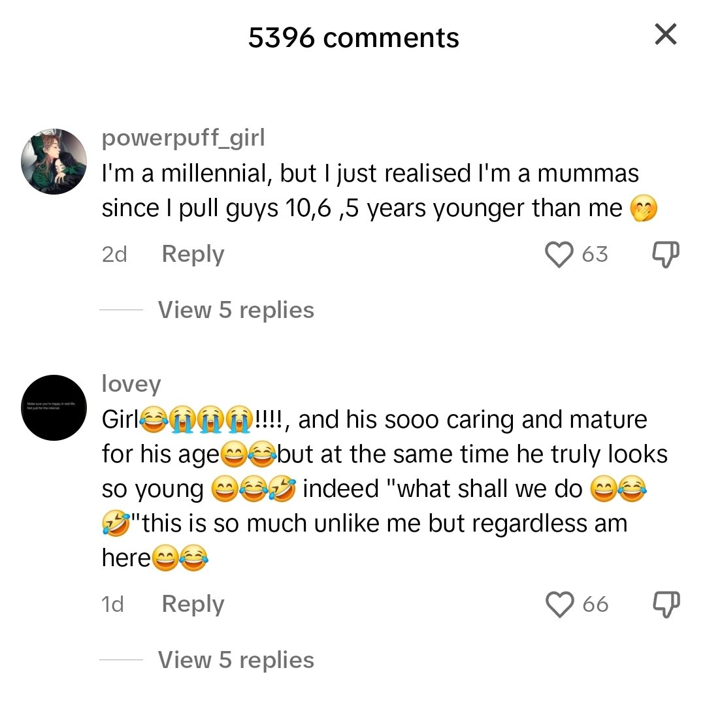This screenshot has width=705, height=717.
Task: Reply to powerpuff_girl's comment
Action: click(193, 254)
